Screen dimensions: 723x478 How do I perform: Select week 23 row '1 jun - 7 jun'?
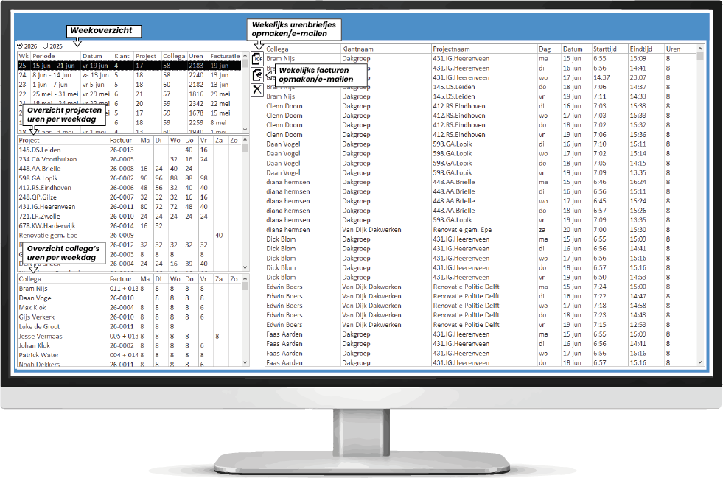130,85
